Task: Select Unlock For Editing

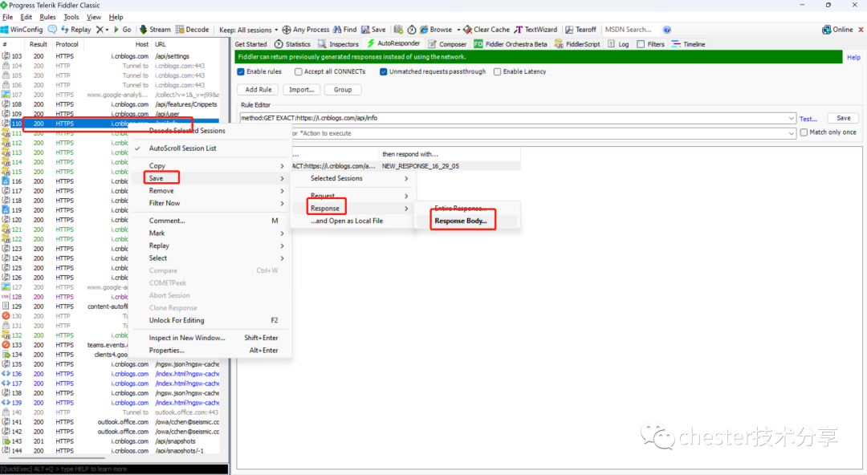Action: tap(210, 320)
